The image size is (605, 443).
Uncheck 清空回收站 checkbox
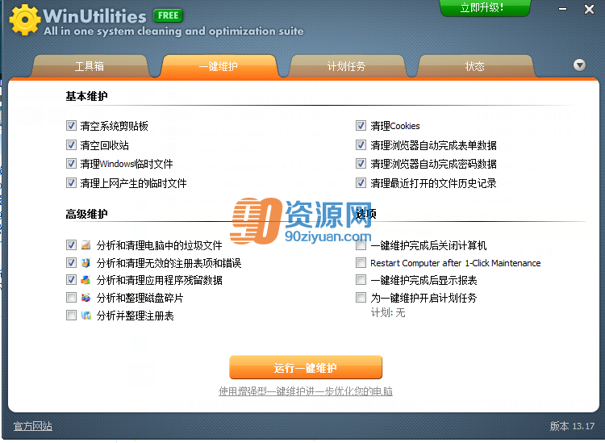coord(71,144)
